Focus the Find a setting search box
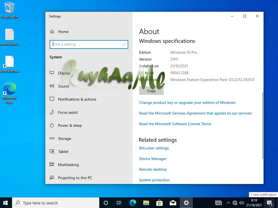This screenshot has height=208, width=278. click(89, 44)
